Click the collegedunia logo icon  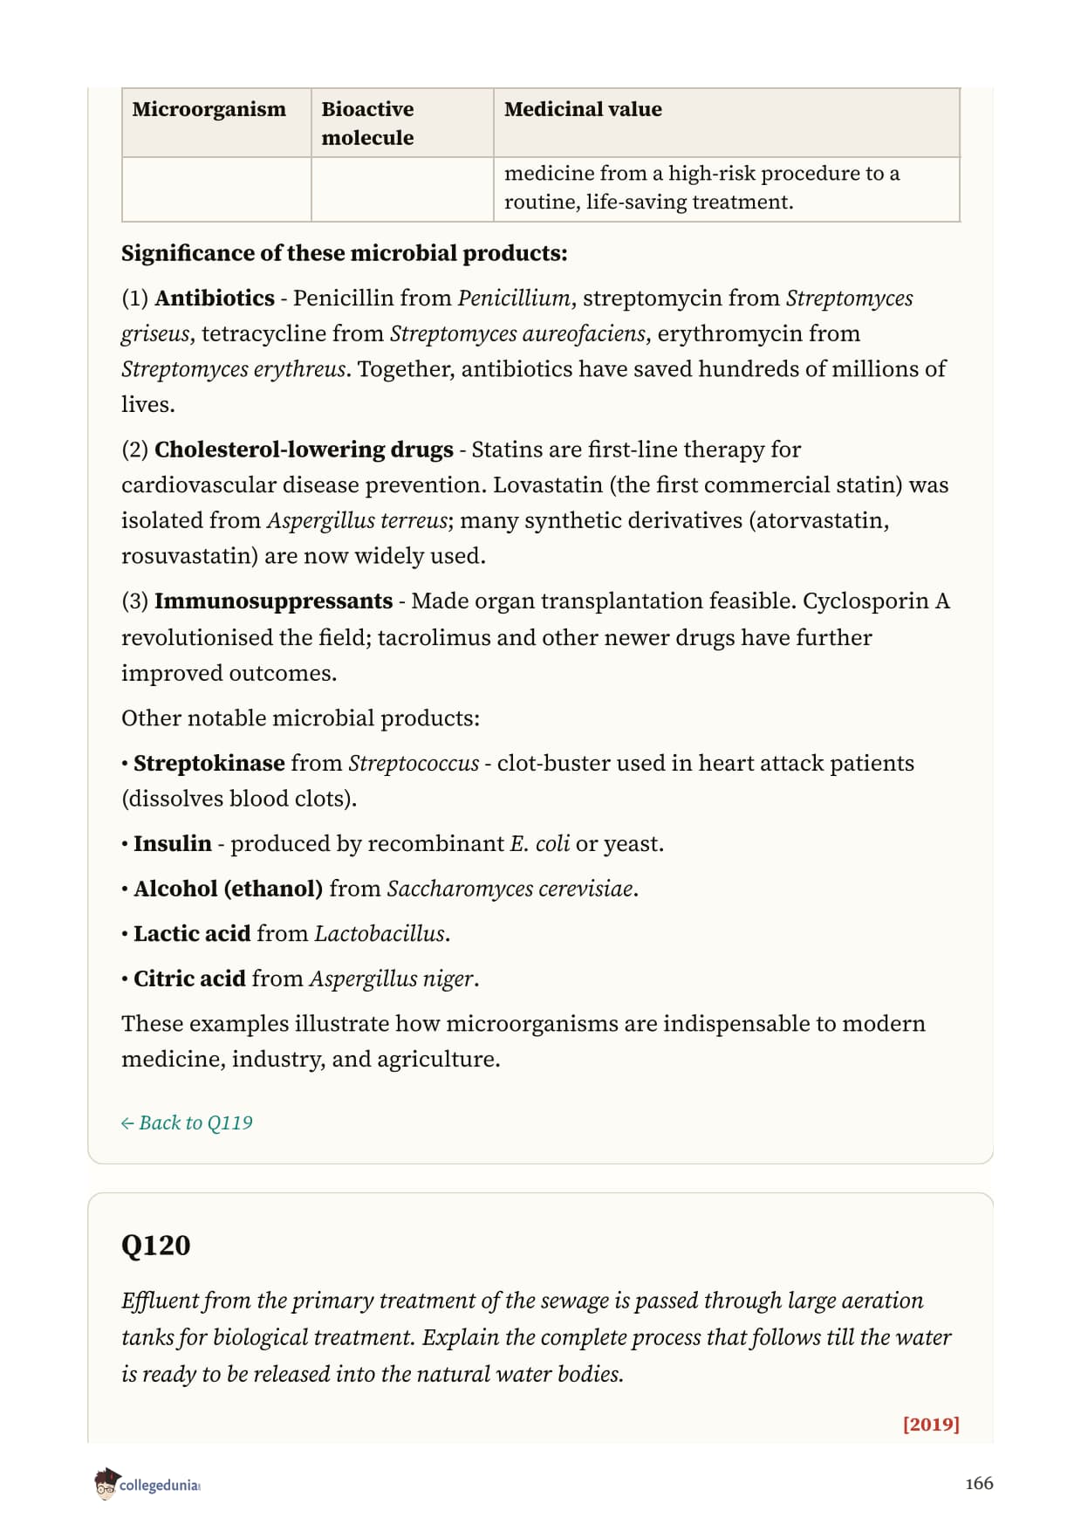tap(106, 1484)
